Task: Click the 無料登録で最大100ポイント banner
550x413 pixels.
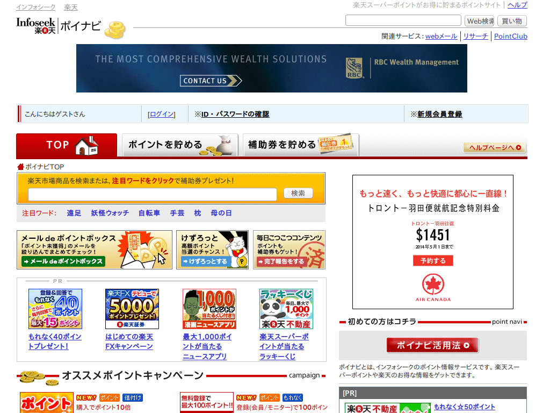Action: tap(207, 402)
